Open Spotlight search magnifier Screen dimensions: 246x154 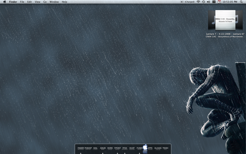click(241, 2)
